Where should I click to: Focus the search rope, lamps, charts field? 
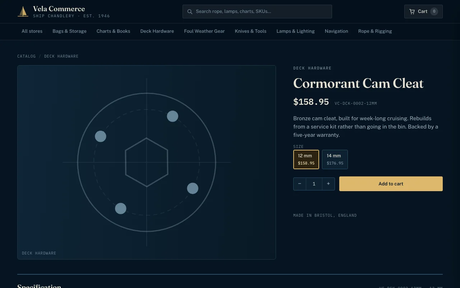257,12
